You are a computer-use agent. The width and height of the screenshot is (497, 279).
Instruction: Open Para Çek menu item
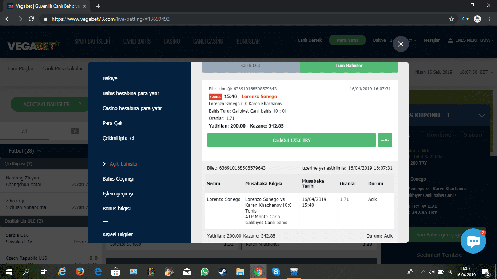tap(112, 123)
